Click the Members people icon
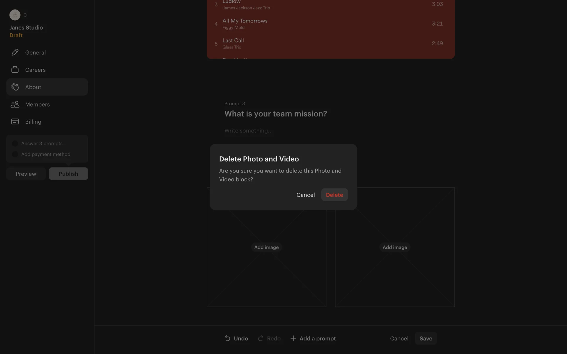The image size is (567, 354). point(15,104)
